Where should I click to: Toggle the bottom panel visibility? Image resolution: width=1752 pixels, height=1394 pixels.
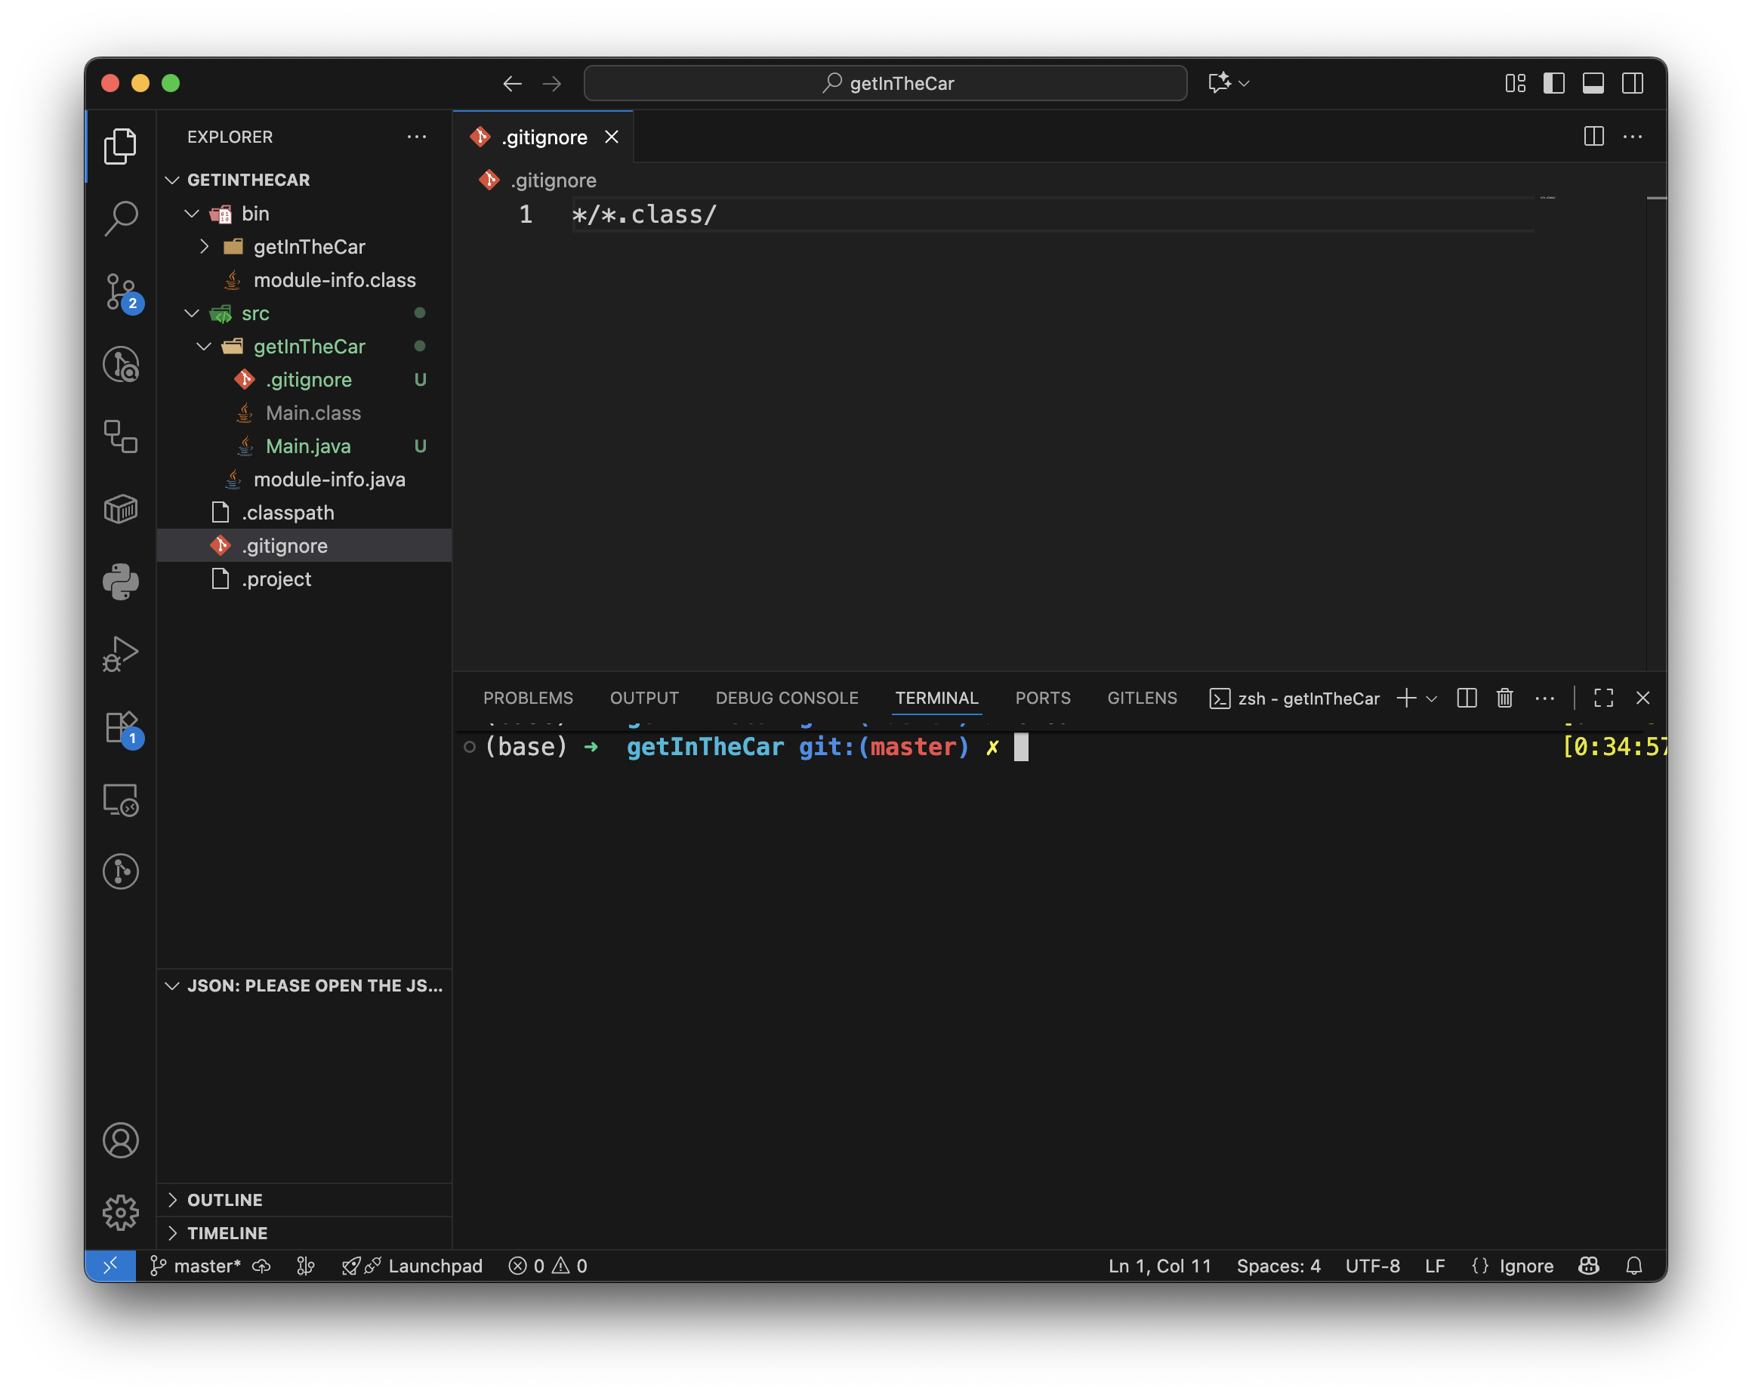1593,83
